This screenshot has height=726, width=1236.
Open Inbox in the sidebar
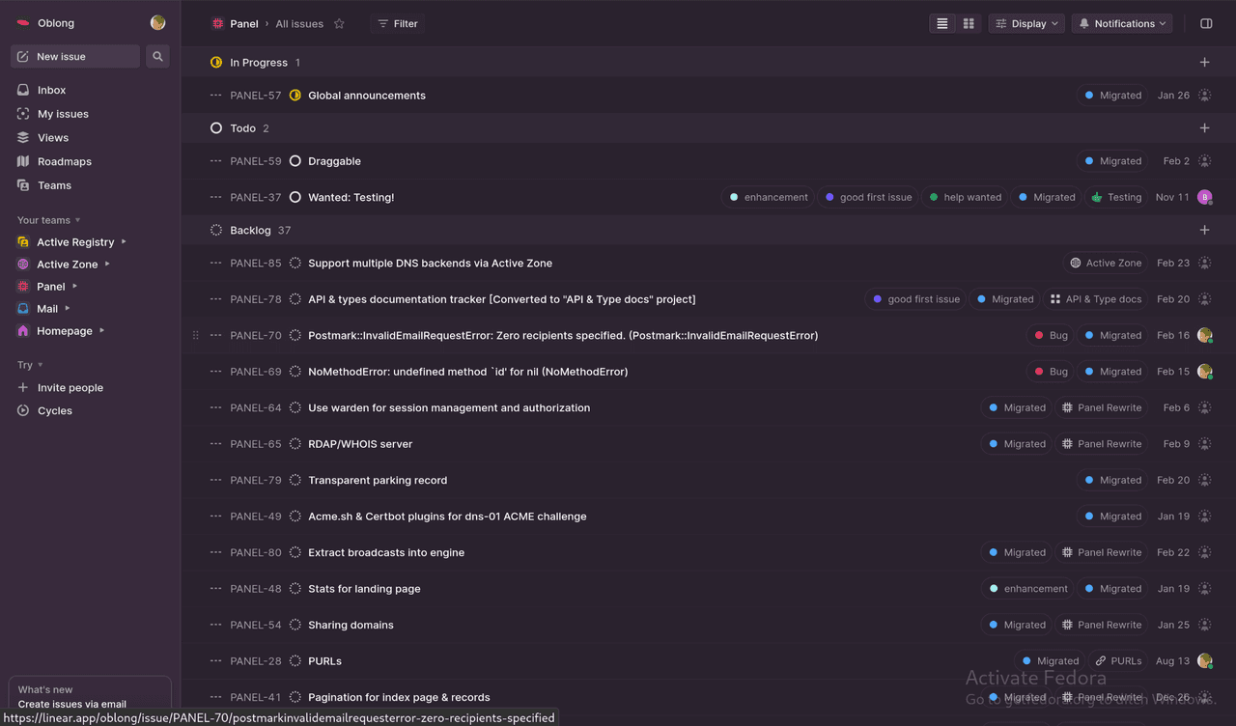click(x=51, y=90)
